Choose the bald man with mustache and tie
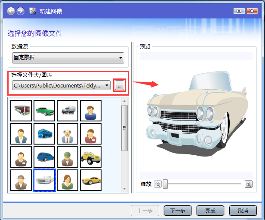 click(68, 134)
